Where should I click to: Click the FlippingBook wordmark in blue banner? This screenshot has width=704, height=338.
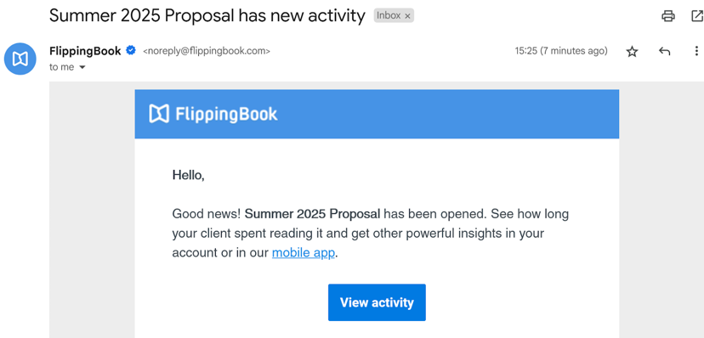226,115
